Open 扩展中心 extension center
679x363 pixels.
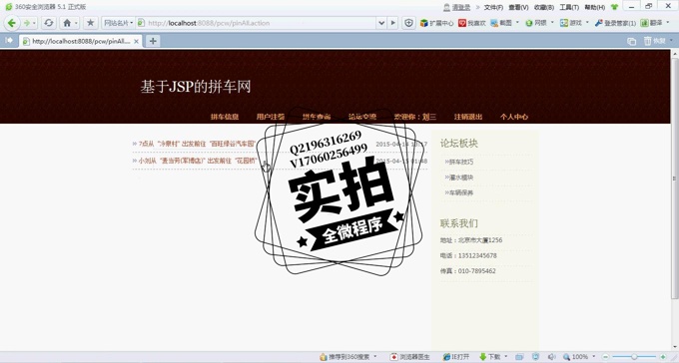click(x=437, y=23)
